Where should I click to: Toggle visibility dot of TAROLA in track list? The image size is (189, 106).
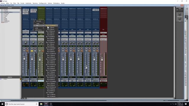(2, 11)
